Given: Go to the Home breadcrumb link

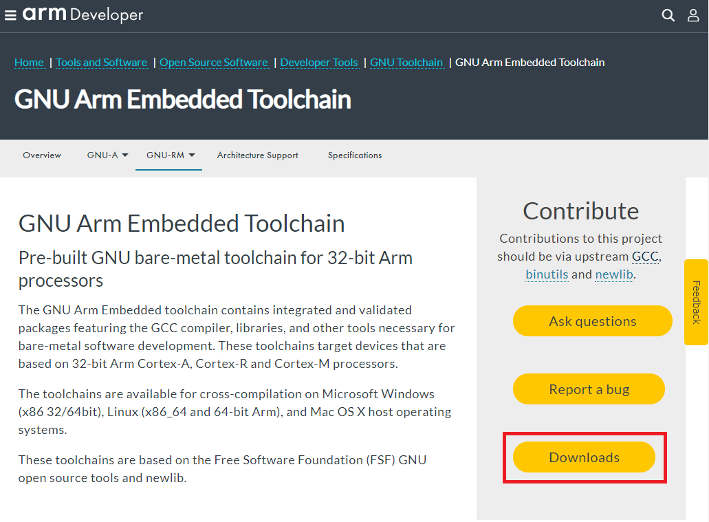Looking at the screenshot, I should click(x=29, y=63).
